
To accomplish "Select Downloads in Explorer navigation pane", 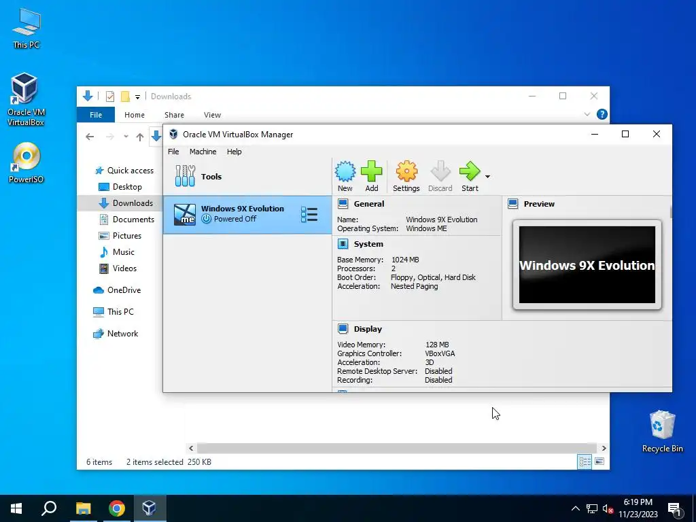I will (x=126, y=203).
